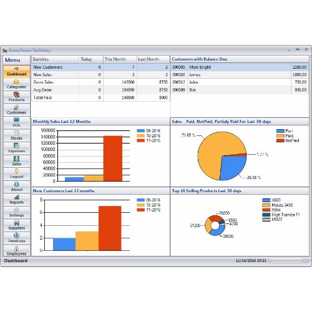Click the 10-2016 bar in New Customers chart
312x312 pixels.
point(87,241)
